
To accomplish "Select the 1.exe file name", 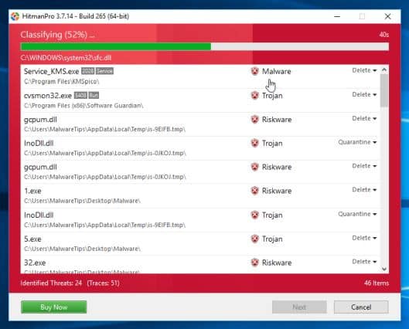I will (x=32, y=191).
